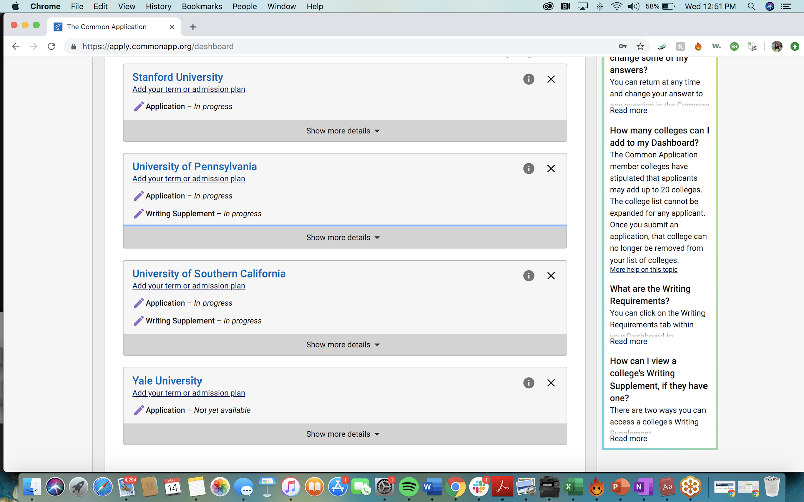Open Finder from the dock
This screenshot has height=502, width=804.
pos(32,487)
